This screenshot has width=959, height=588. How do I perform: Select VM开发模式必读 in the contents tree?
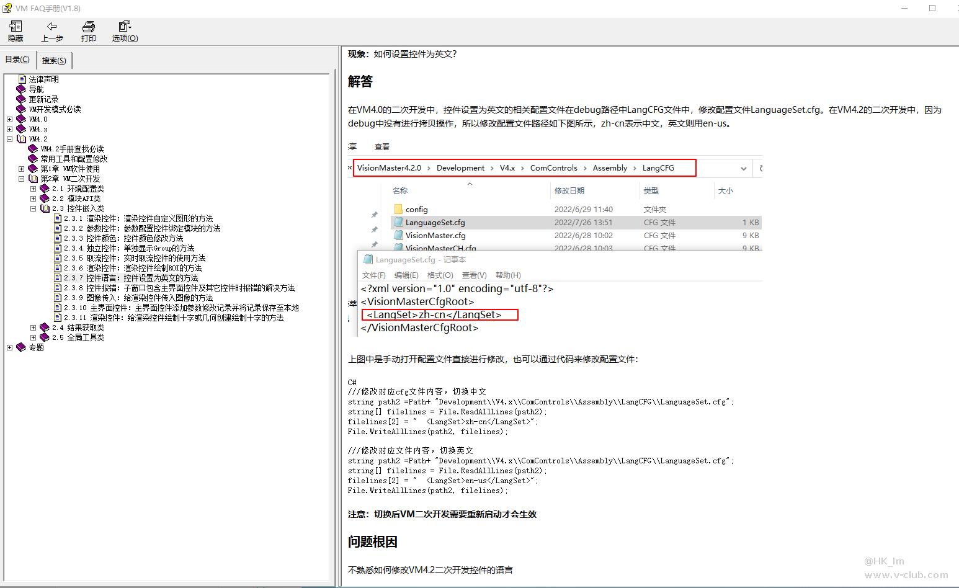55,109
